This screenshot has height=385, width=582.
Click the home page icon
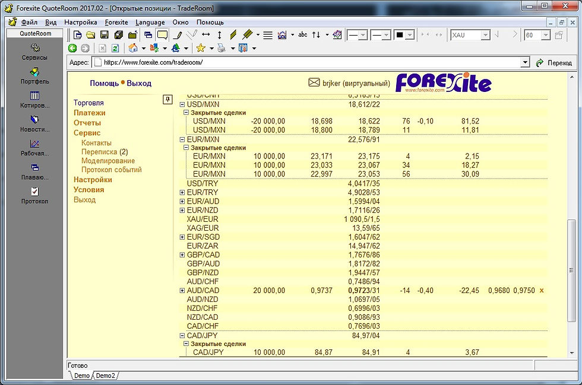(x=133, y=48)
